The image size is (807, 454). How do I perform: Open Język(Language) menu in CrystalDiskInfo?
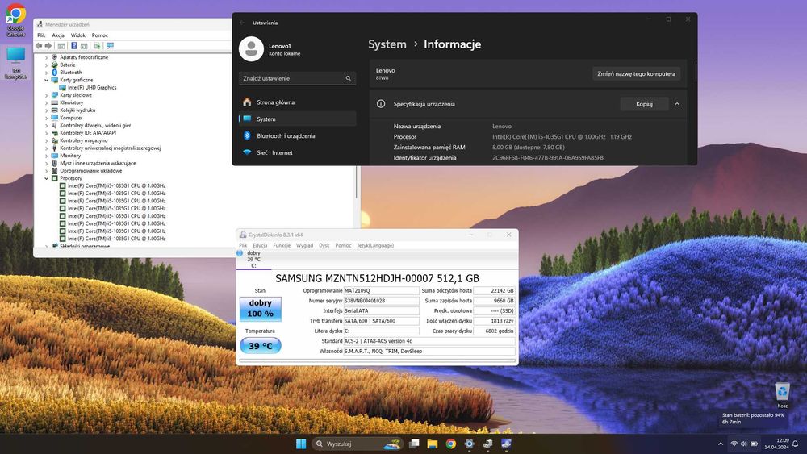coord(375,246)
